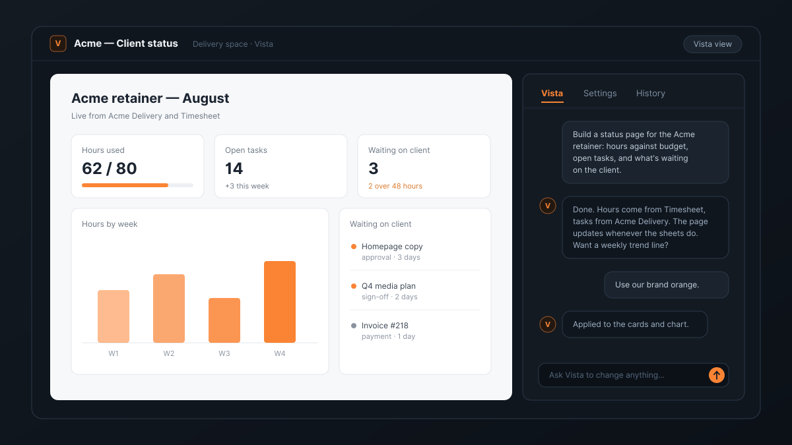Click the 'Done. Hours come from Timesheet' reply
Screen dimensions: 792x445
(x=645, y=227)
